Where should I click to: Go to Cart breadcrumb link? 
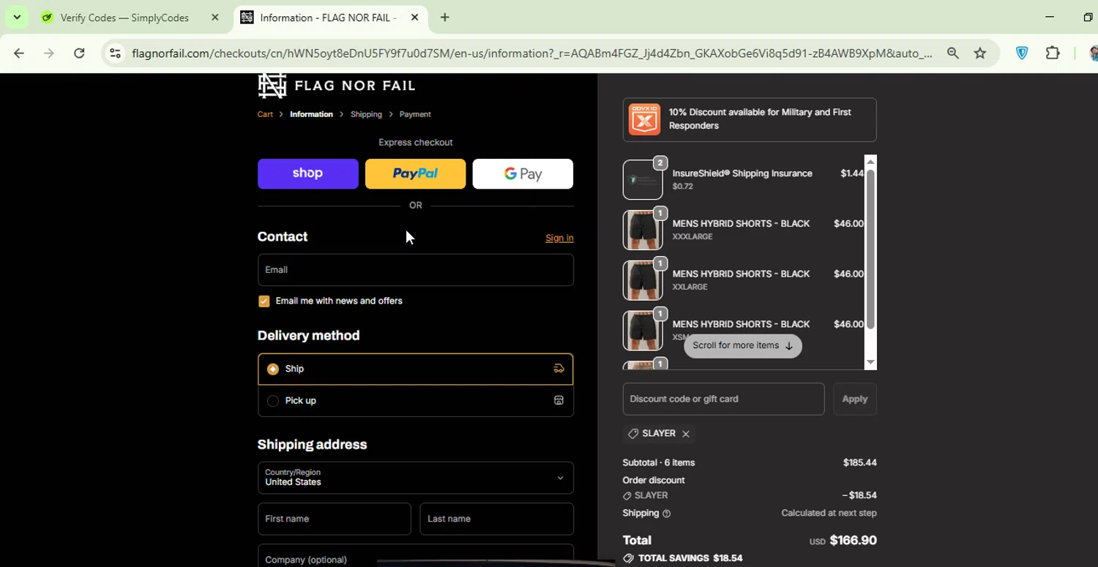tap(265, 114)
